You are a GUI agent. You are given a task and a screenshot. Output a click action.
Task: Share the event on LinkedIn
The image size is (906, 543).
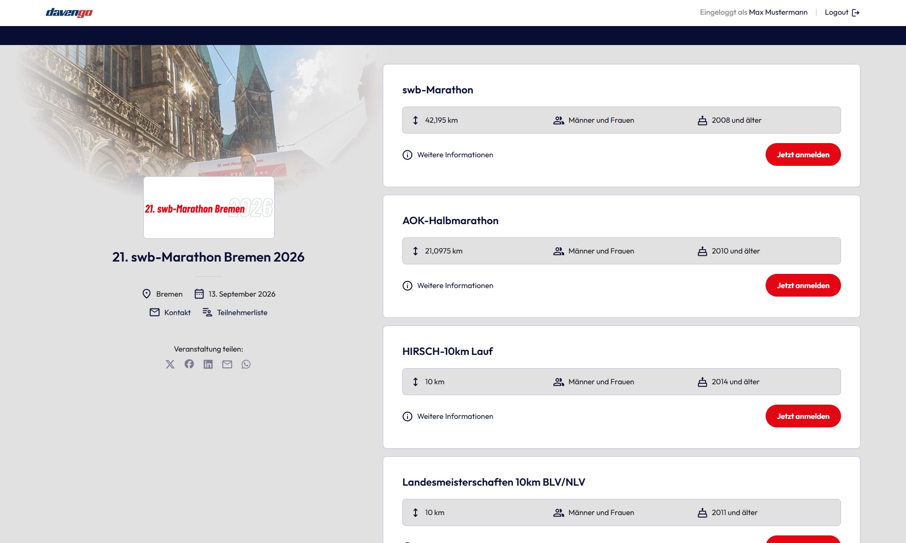(x=208, y=364)
